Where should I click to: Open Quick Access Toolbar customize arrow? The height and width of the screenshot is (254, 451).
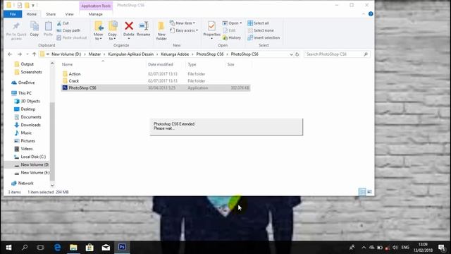click(33, 5)
